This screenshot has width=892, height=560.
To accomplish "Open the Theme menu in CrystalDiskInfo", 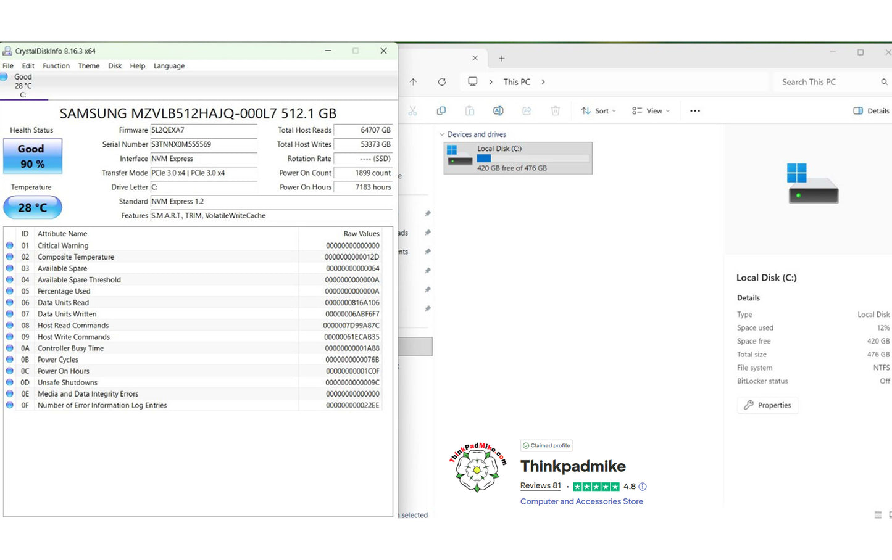I will 89,66.
